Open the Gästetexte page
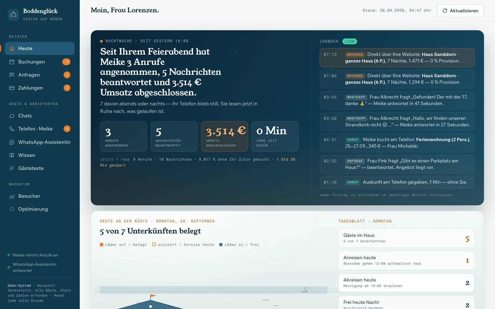 tap(40, 168)
